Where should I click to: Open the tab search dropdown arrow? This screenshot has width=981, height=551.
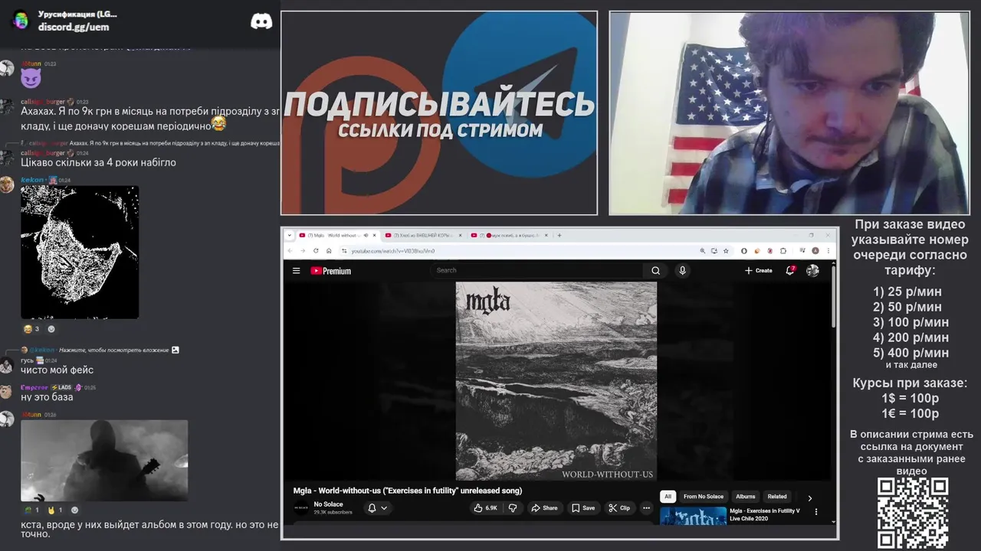(x=290, y=236)
